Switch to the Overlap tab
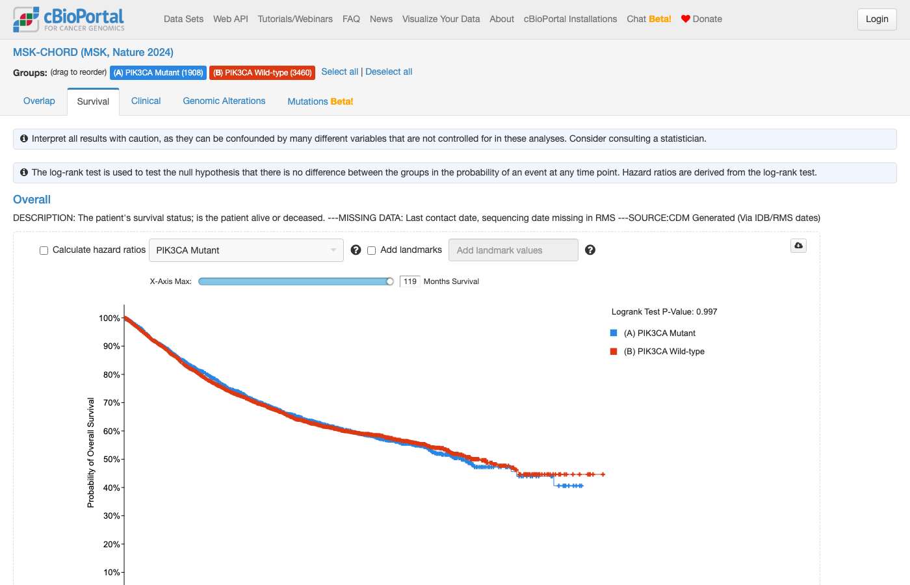Viewport: 910px width, 585px height. 39,101
